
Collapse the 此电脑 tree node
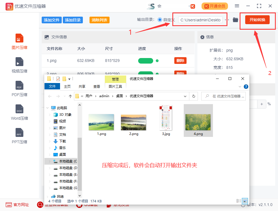(47, 108)
